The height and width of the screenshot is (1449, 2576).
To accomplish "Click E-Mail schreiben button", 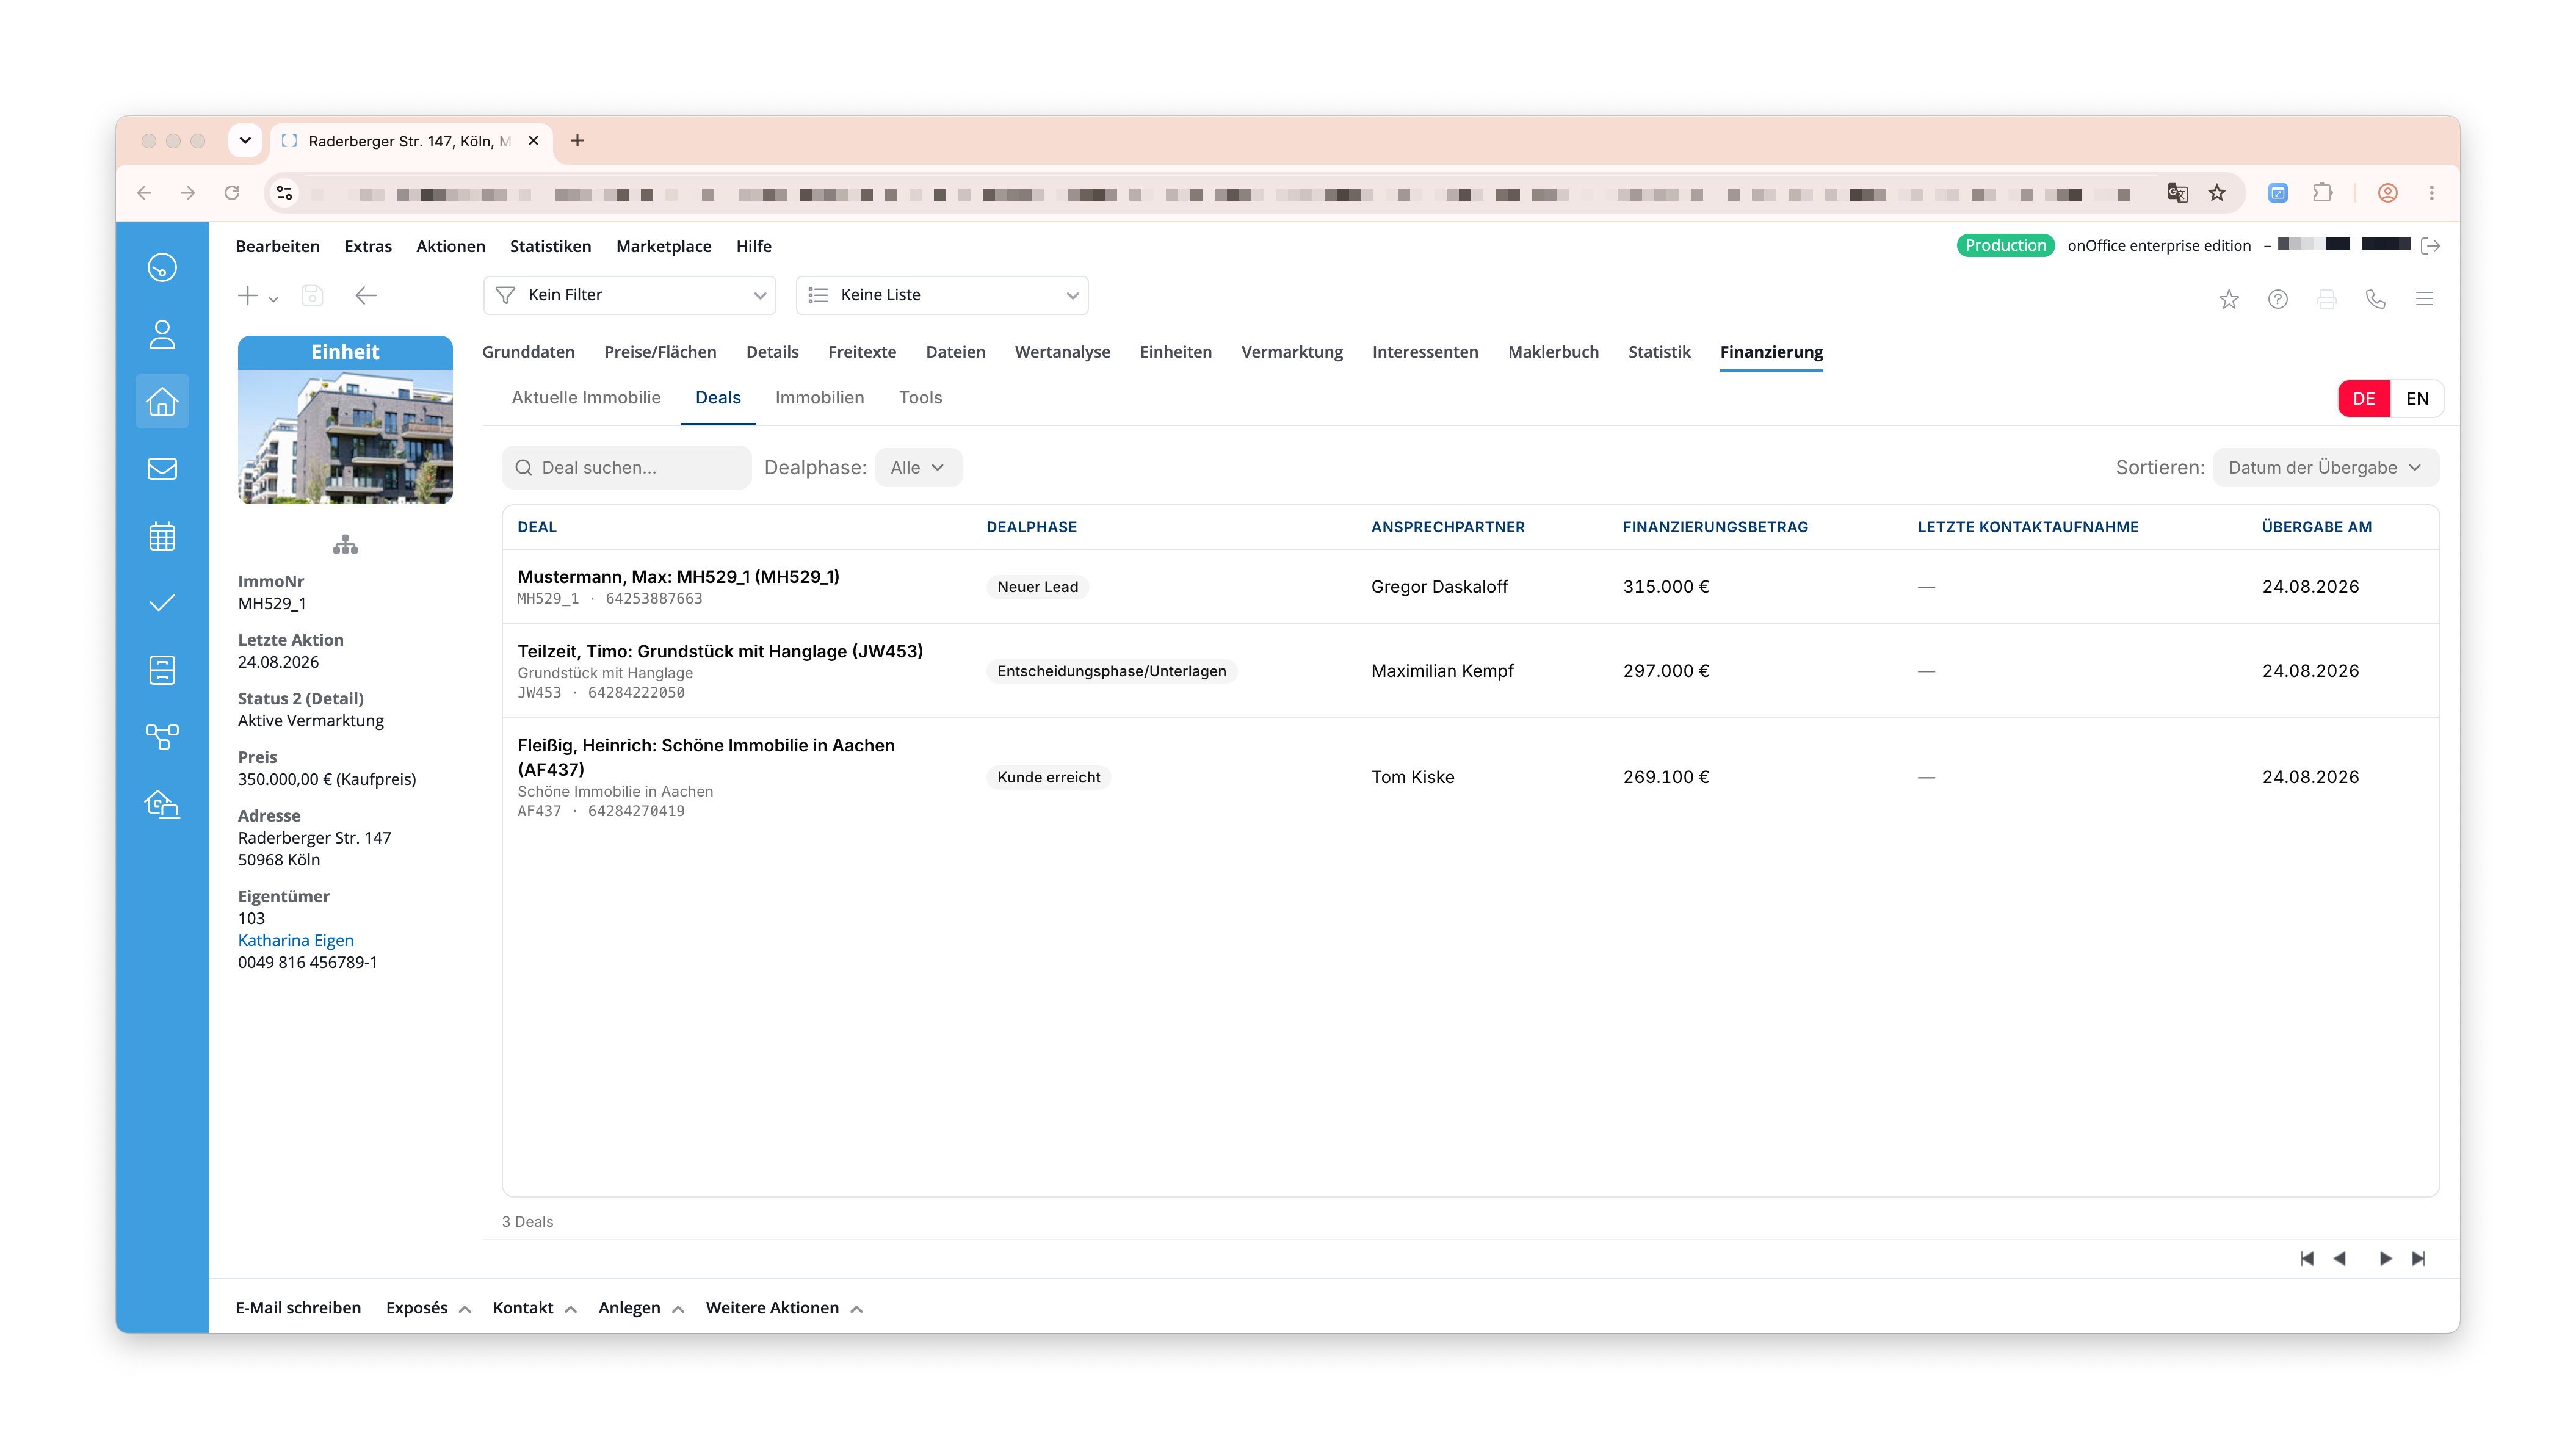I will click(x=298, y=1308).
